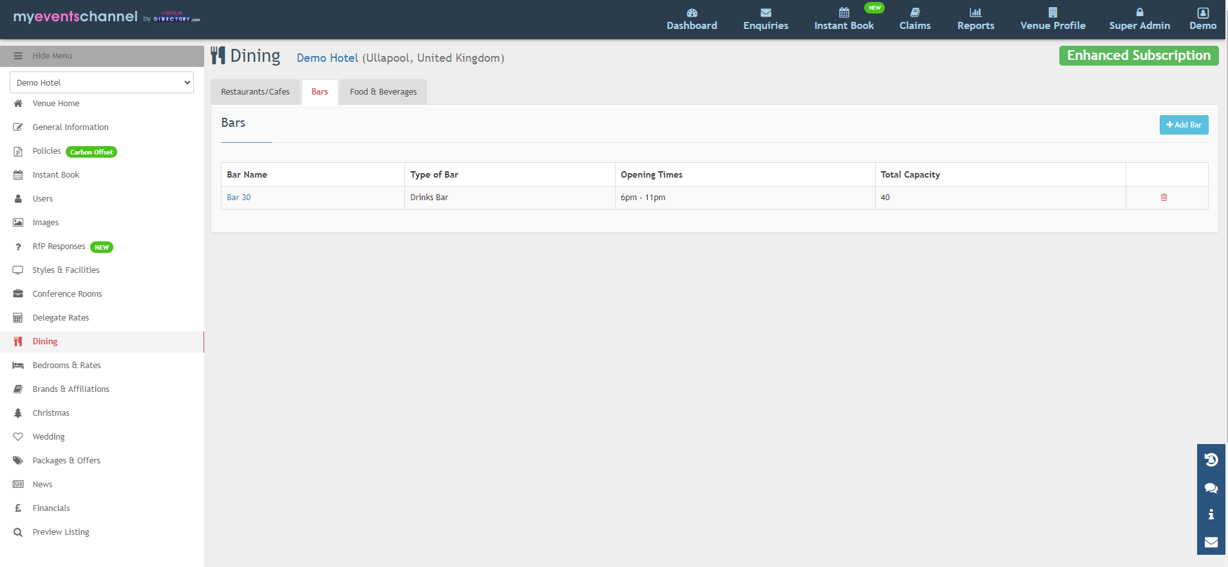Open envelope icon on right floating panel
This screenshot has width=1228, height=567.
(x=1211, y=542)
